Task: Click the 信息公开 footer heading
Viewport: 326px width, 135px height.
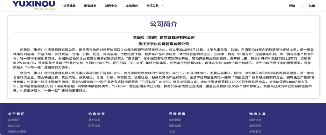Action: (97, 114)
